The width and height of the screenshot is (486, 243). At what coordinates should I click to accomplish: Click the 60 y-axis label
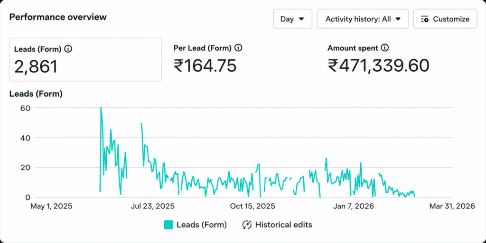(26, 108)
